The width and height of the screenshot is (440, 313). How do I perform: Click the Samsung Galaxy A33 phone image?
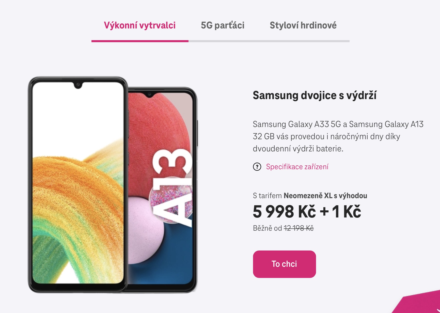coord(78,185)
